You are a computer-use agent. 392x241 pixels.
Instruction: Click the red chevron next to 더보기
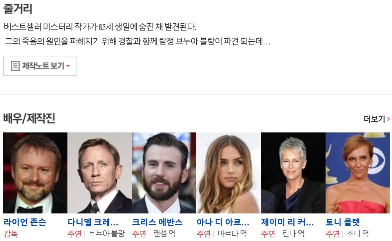pos(388,119)
